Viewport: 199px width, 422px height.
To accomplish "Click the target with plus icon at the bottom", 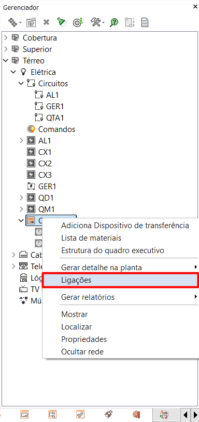I will click(108, 414).
